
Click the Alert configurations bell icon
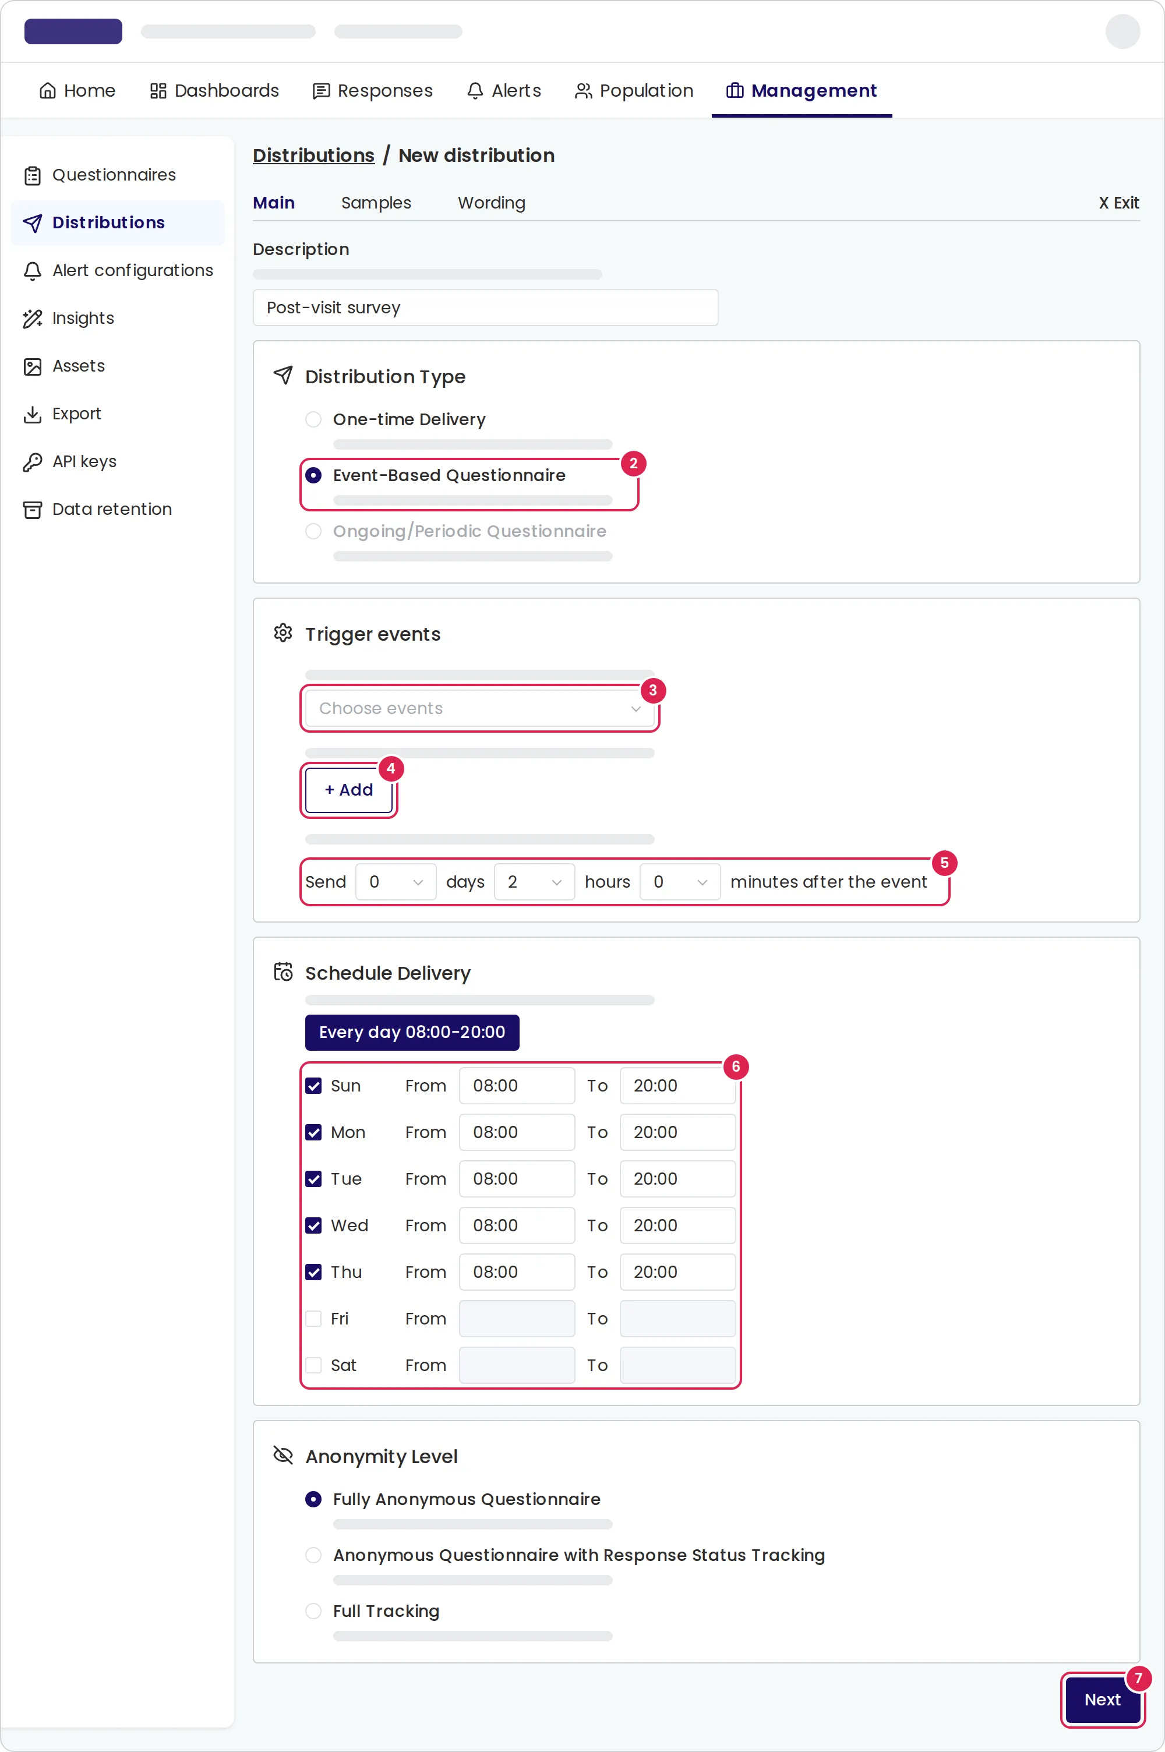point(33,271)
